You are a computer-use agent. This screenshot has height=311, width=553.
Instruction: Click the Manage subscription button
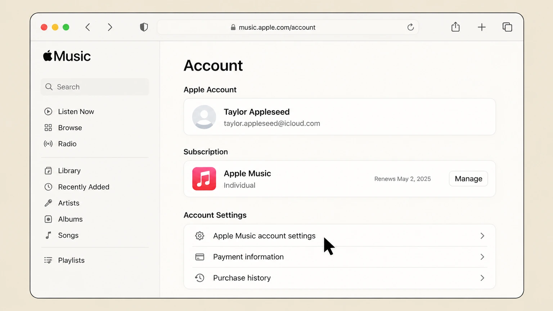pyautogui.click(x=468, y=179)
